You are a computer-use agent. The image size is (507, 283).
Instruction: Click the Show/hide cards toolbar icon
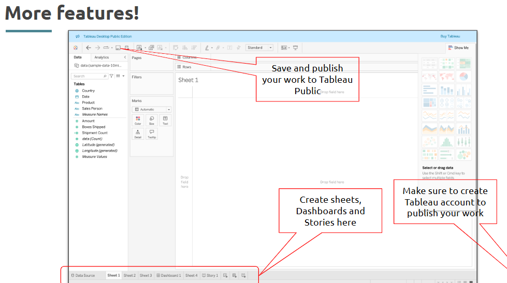click(x=284, y=48)
